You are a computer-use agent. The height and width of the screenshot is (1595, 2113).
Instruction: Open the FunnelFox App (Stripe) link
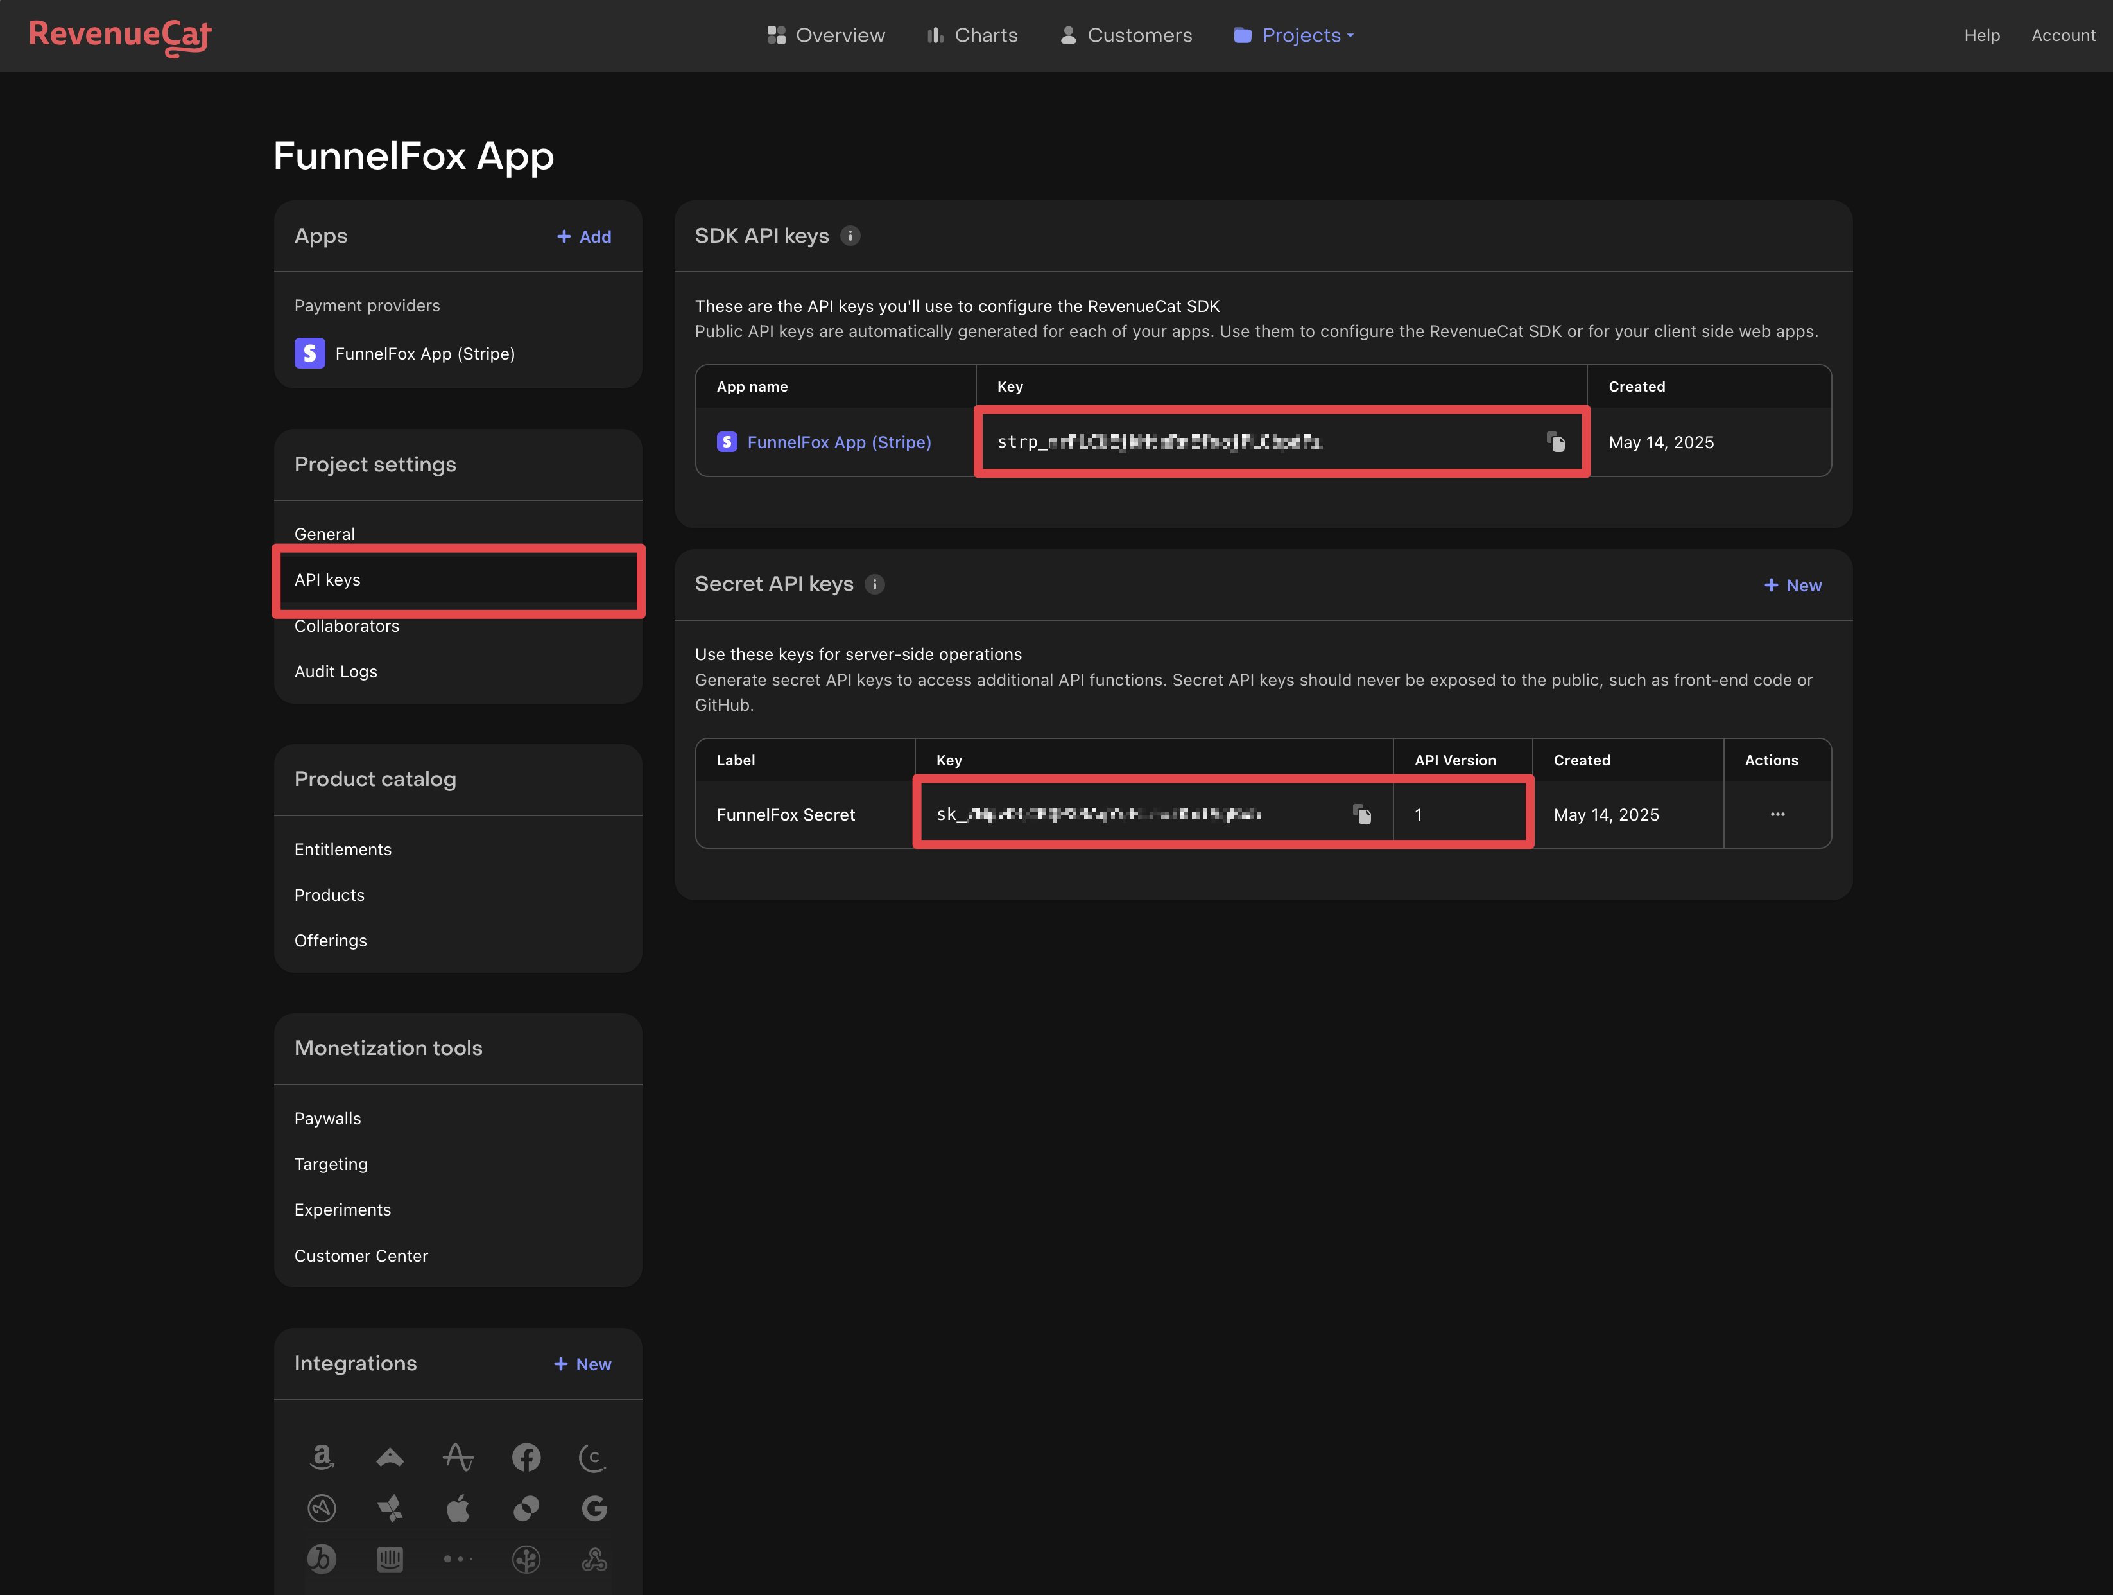tap(838, 442)
